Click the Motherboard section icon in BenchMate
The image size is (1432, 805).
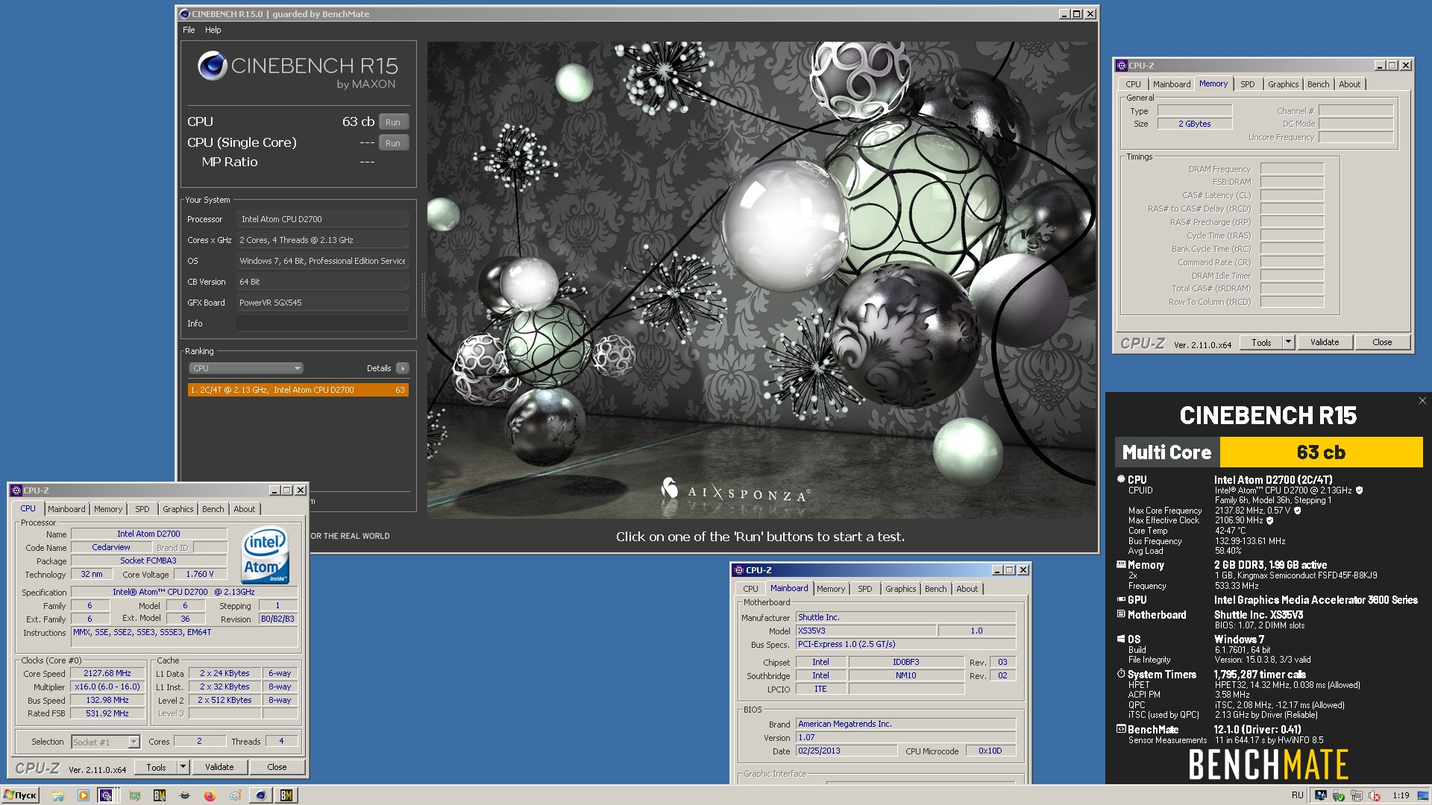1120,614
